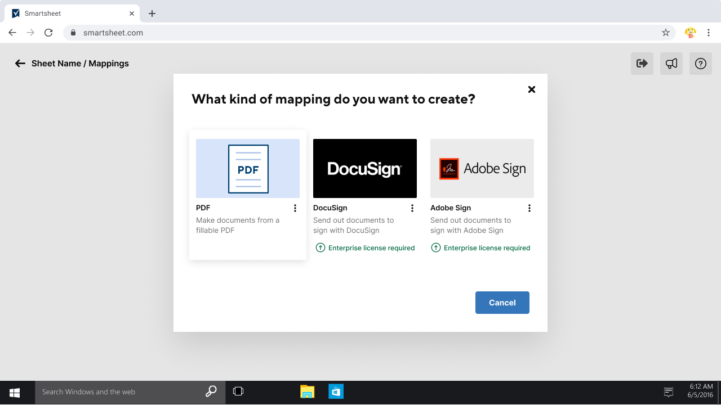Open the Windows Start menu
Image resolution: width=721 pixels, height=405 pixels.
(15, 392)
